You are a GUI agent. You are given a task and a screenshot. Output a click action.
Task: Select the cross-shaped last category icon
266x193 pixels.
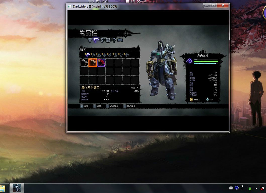[x=126, y=55]
